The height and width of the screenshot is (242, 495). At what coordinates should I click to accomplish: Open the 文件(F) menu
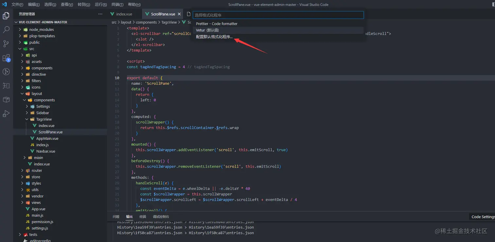[x=17, y=5]
